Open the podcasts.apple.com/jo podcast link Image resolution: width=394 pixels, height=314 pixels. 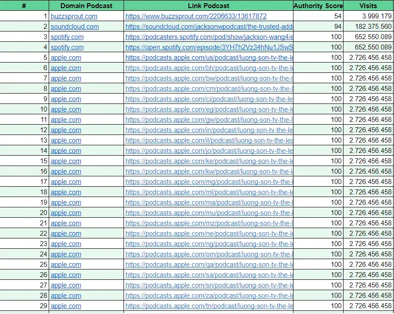[x=209, y=151]
